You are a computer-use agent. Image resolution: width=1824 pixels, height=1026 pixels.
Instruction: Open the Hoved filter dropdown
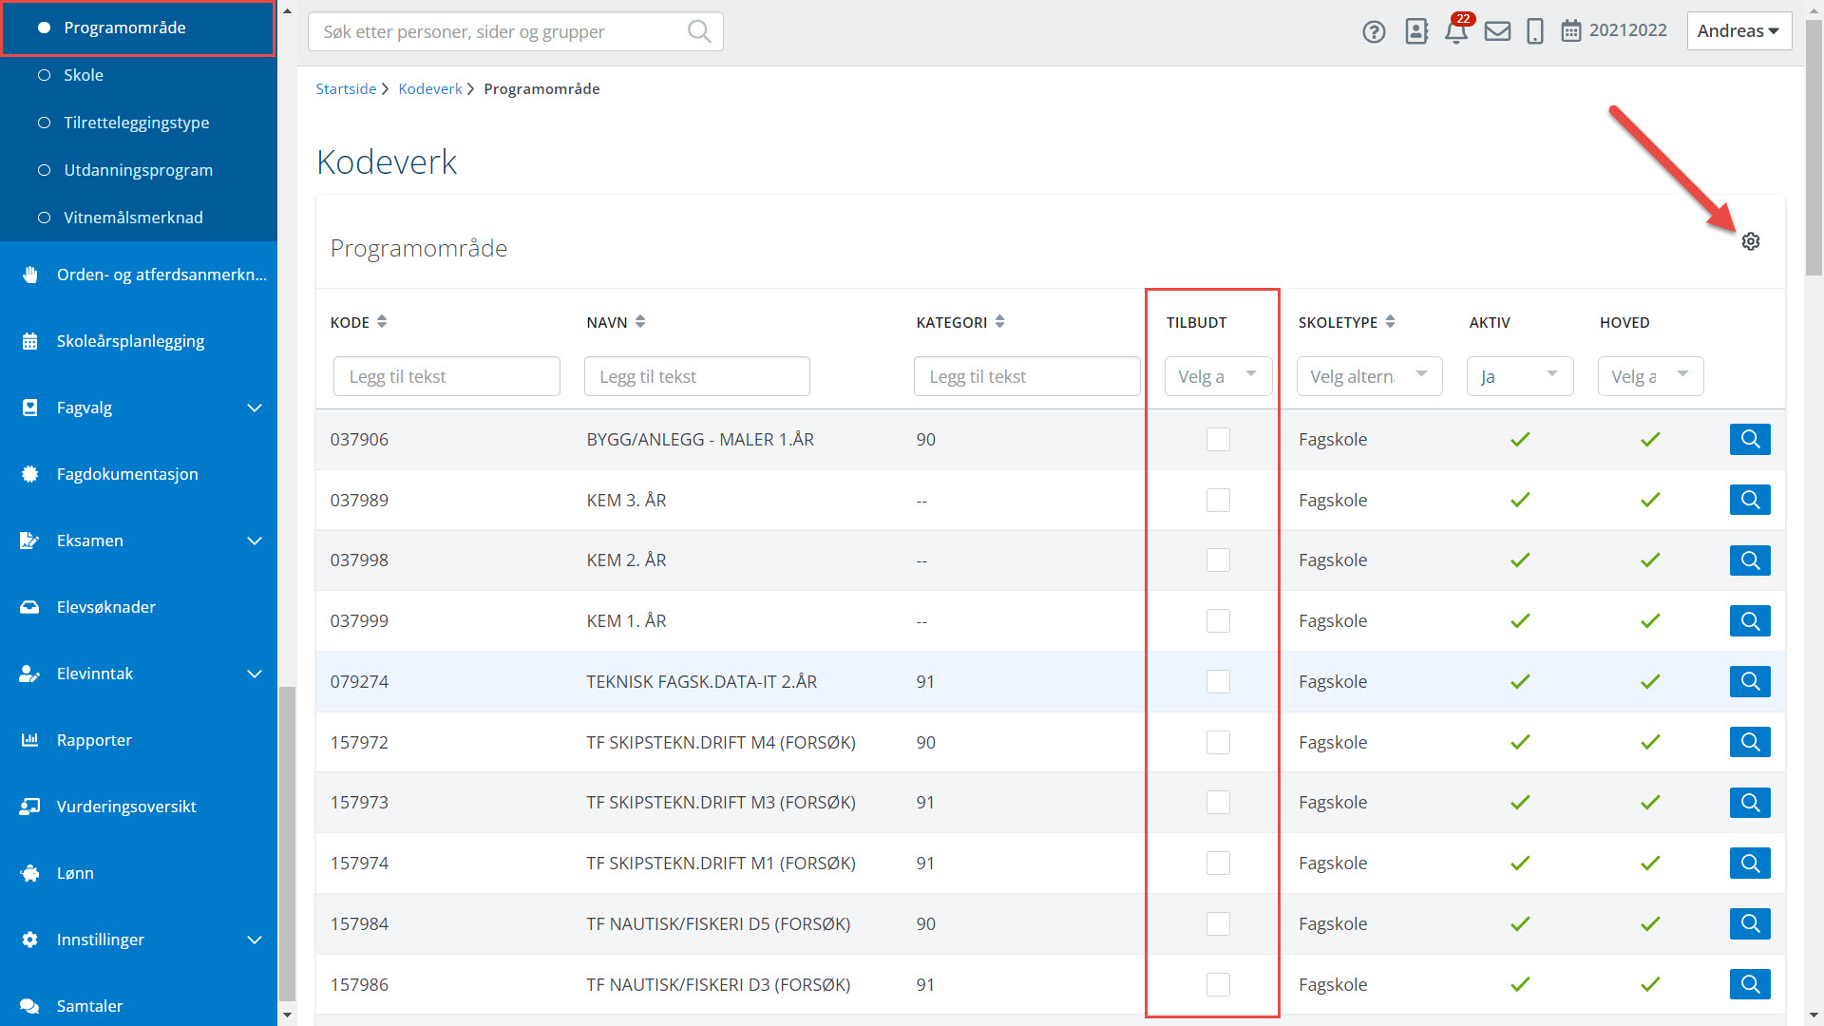pyautogui.click(x=1650, y=376)
